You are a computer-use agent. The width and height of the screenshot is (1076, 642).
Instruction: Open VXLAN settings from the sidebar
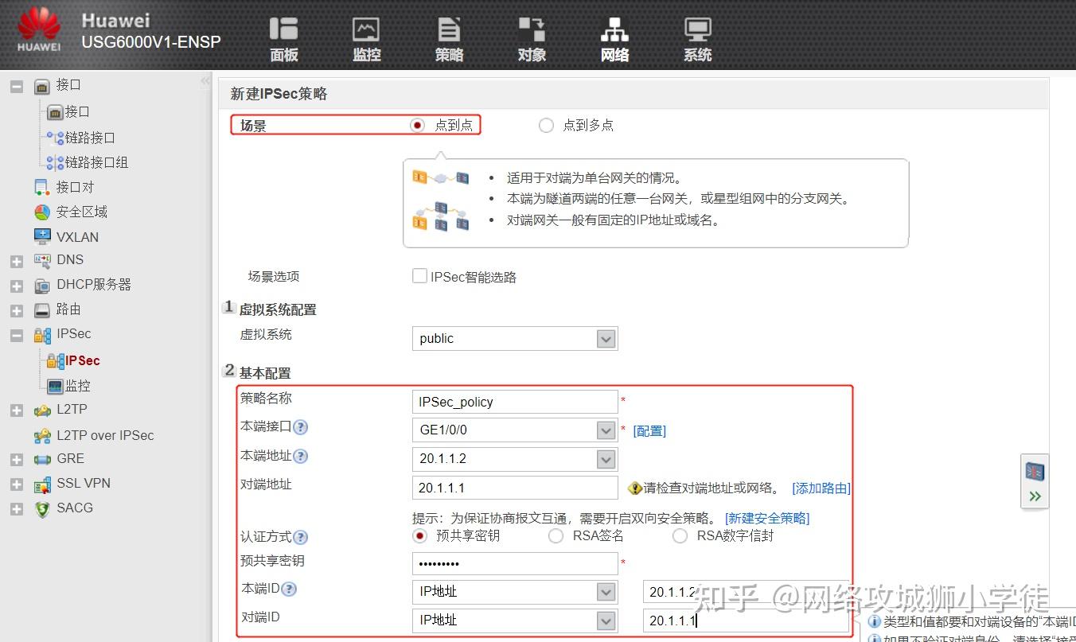pyautogui.click(x=76, y=236)
